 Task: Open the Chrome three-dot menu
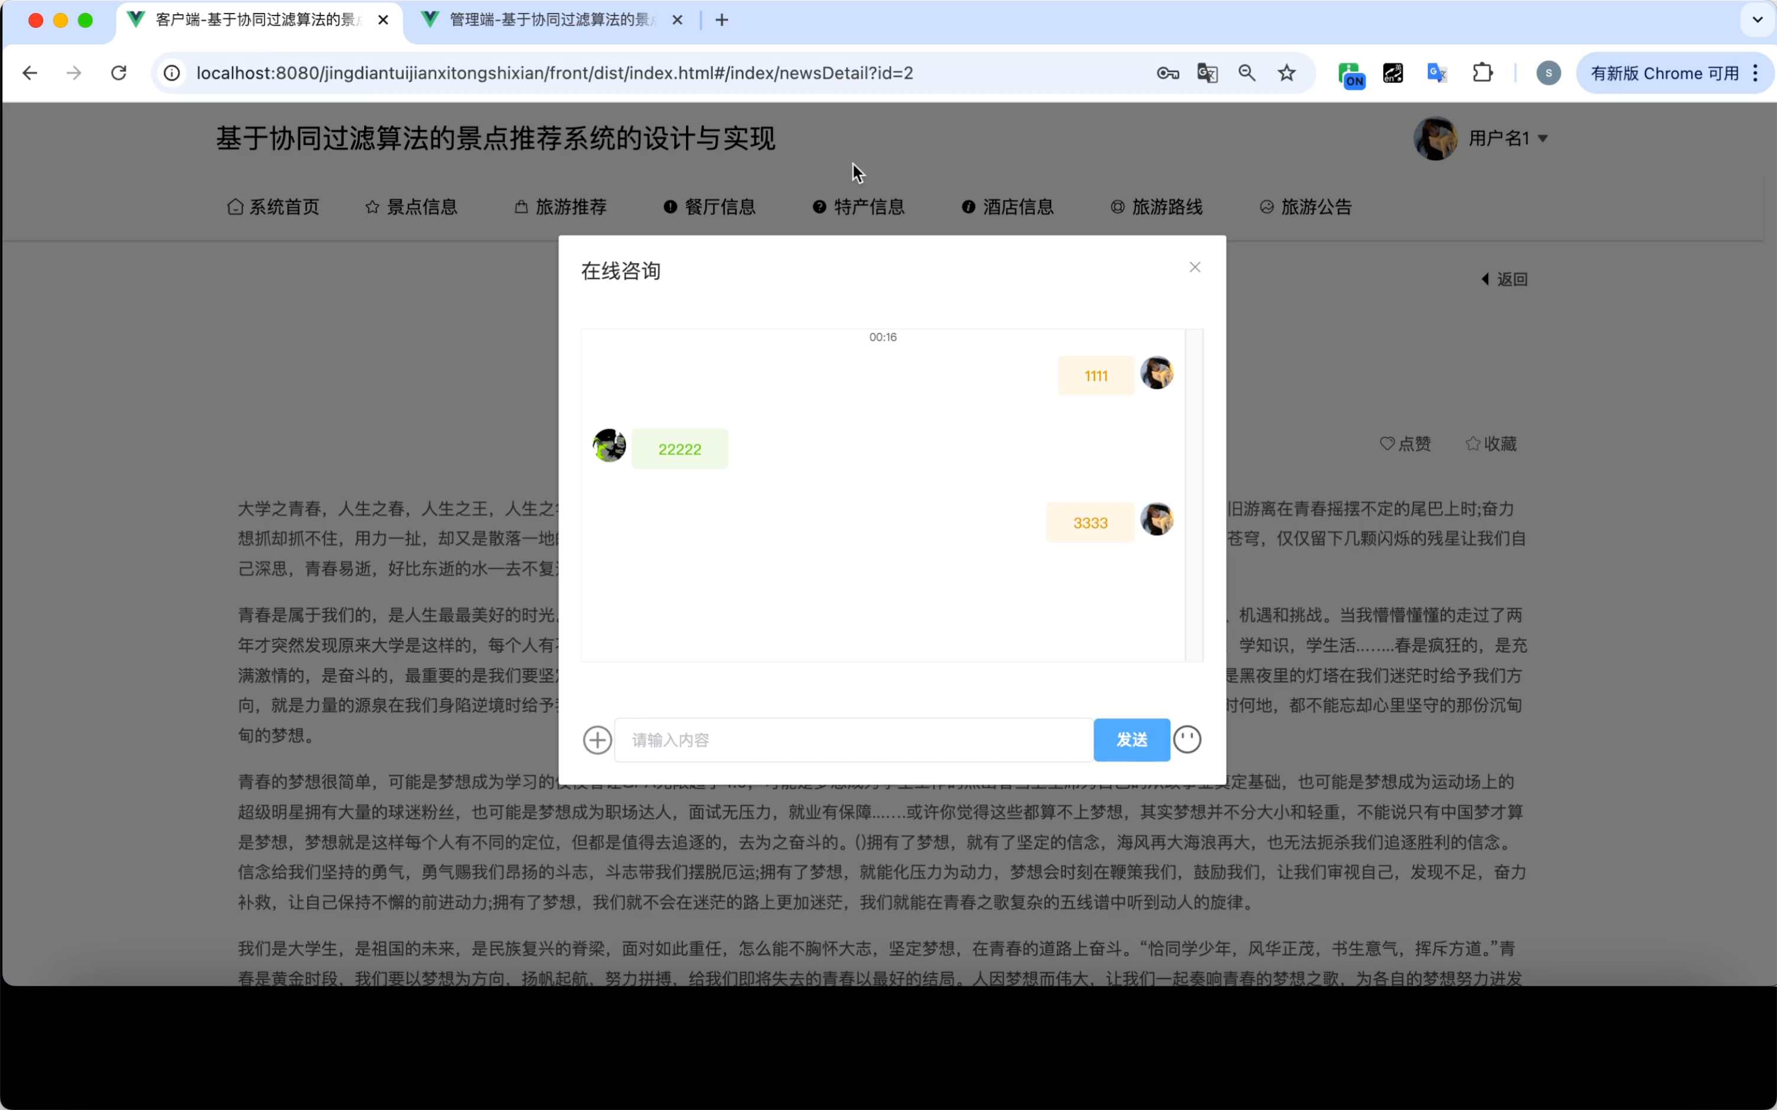click(x=1756, y=73)
